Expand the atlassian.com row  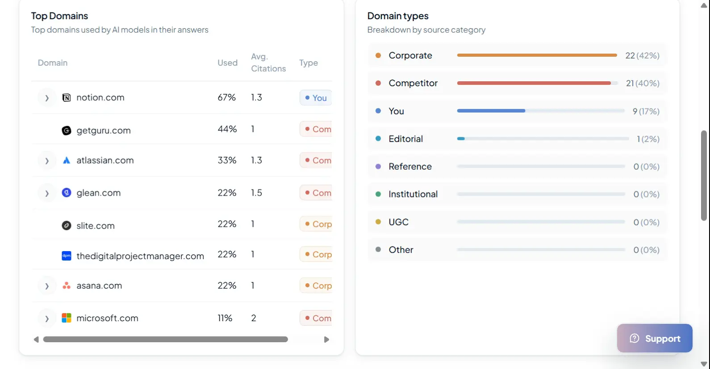click(47, 160)
